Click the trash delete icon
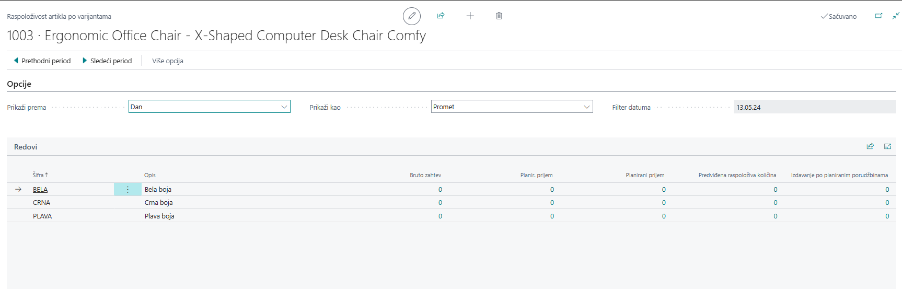 pos(499,16)
